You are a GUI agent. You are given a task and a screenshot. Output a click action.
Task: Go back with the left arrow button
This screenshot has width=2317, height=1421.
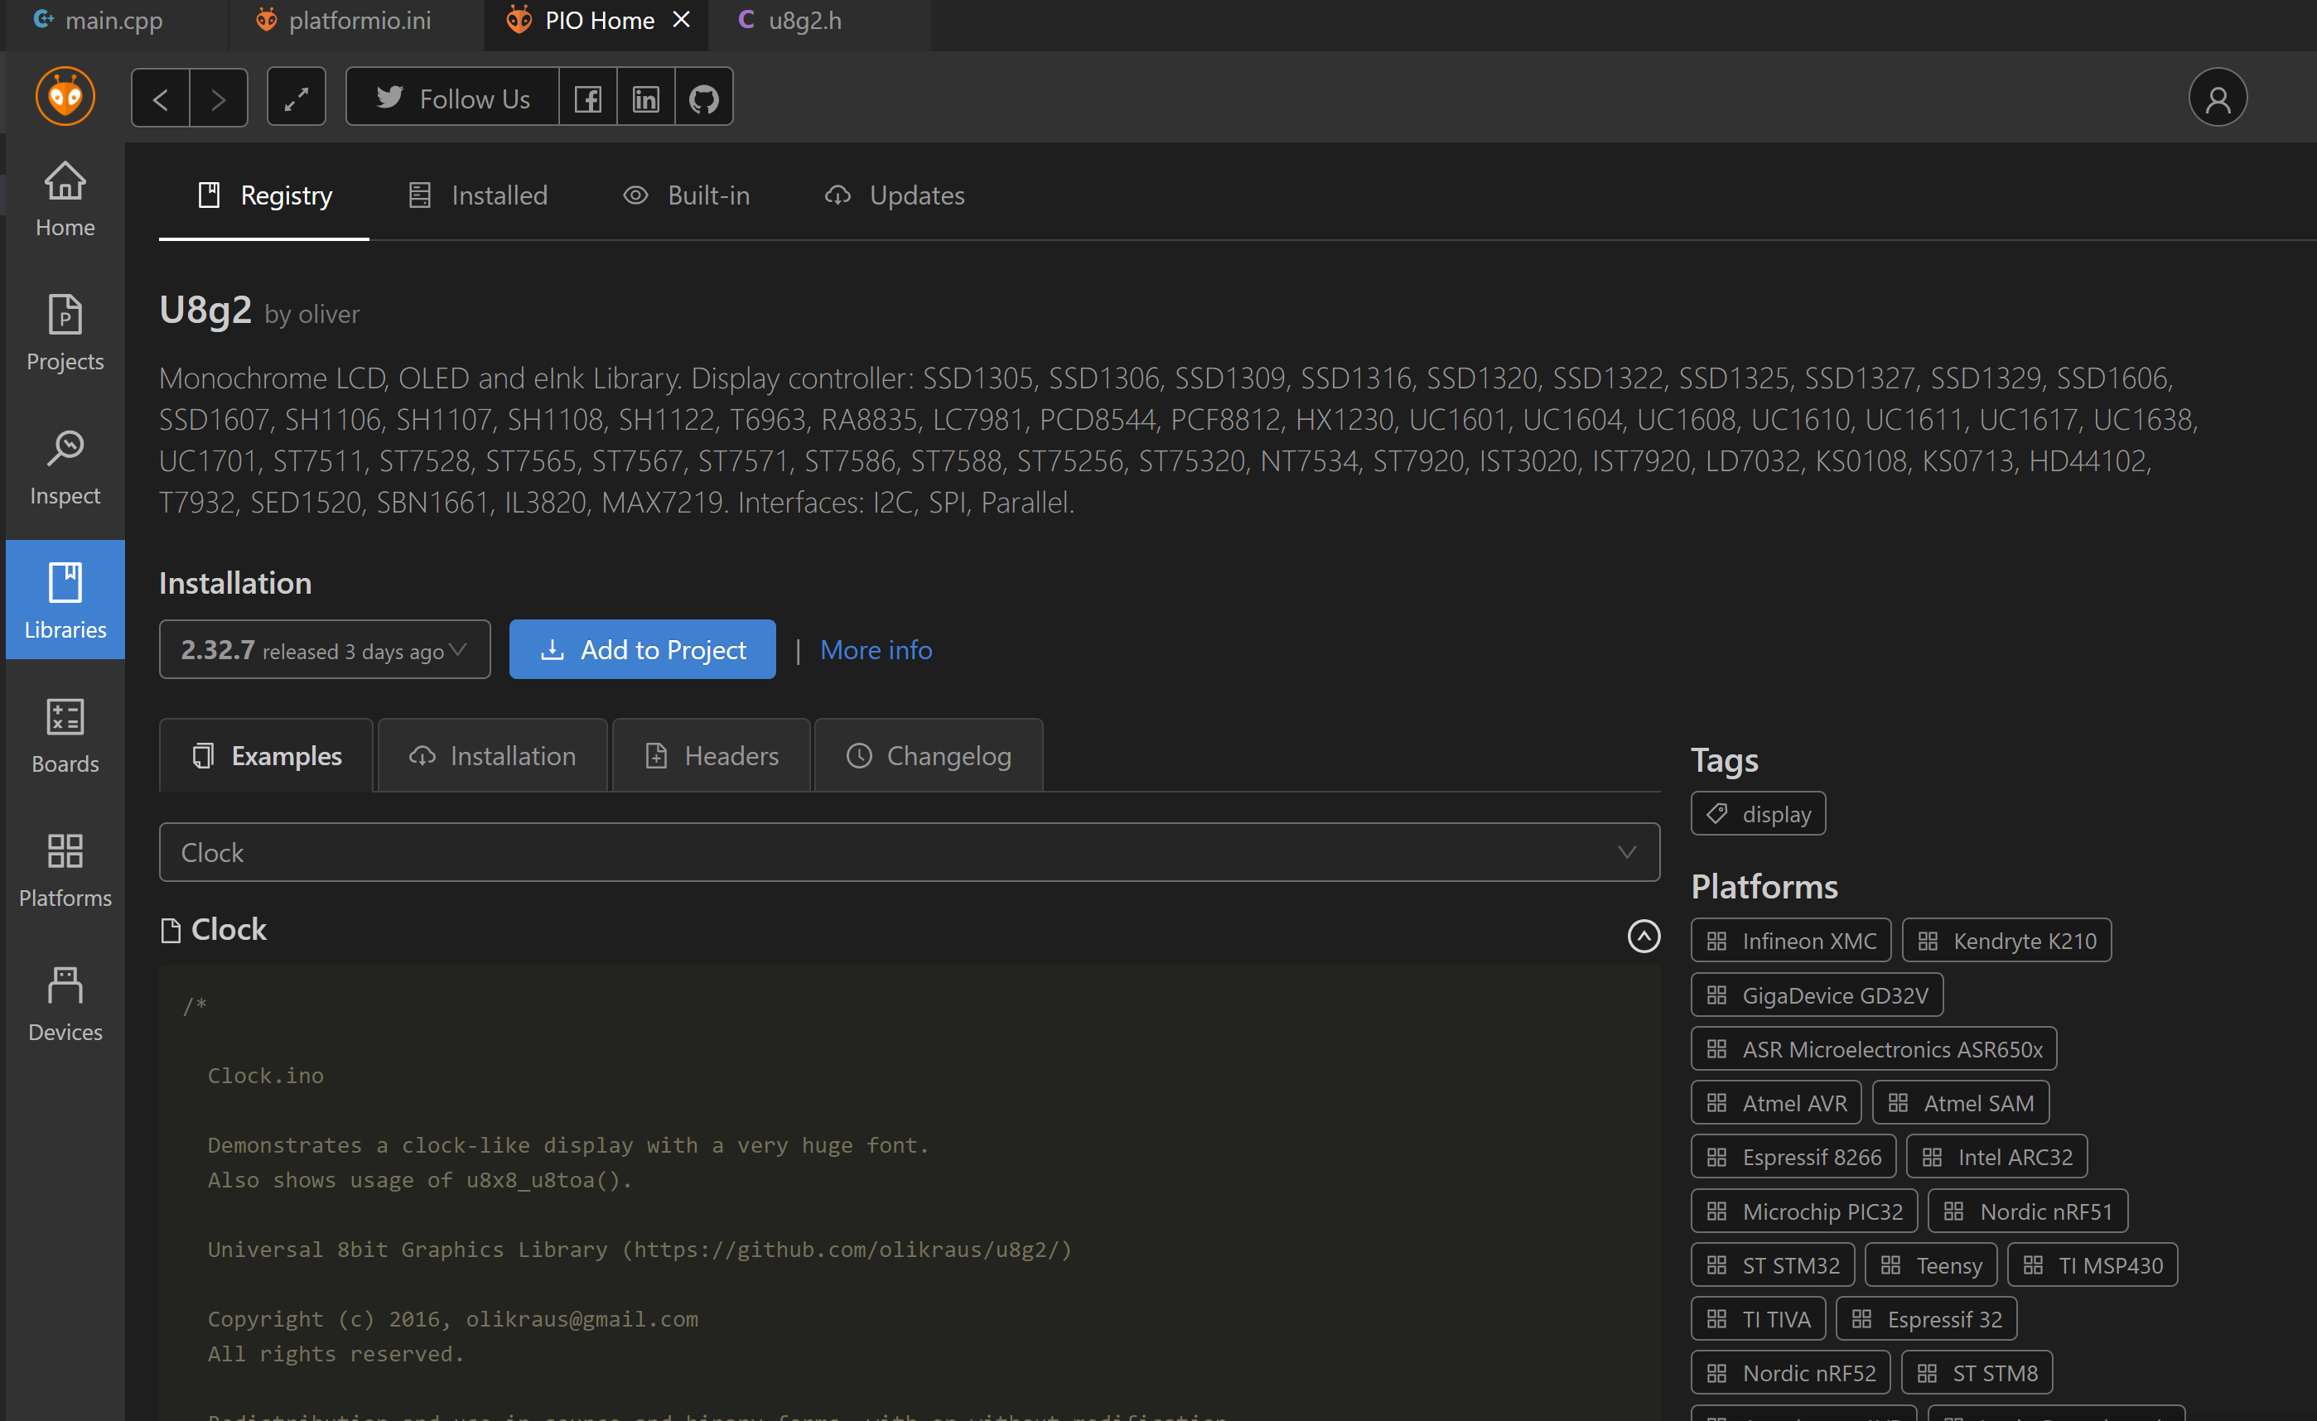(x=161, y=98)
